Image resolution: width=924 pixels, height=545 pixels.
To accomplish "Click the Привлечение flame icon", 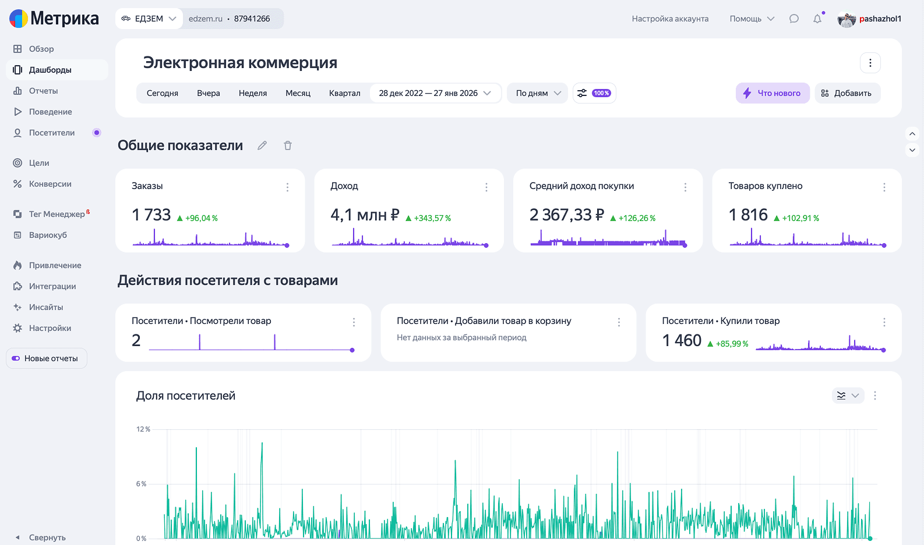I will 17,265.
